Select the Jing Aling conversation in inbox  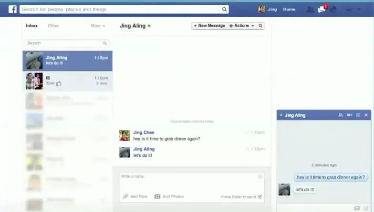tap(68, 61)
